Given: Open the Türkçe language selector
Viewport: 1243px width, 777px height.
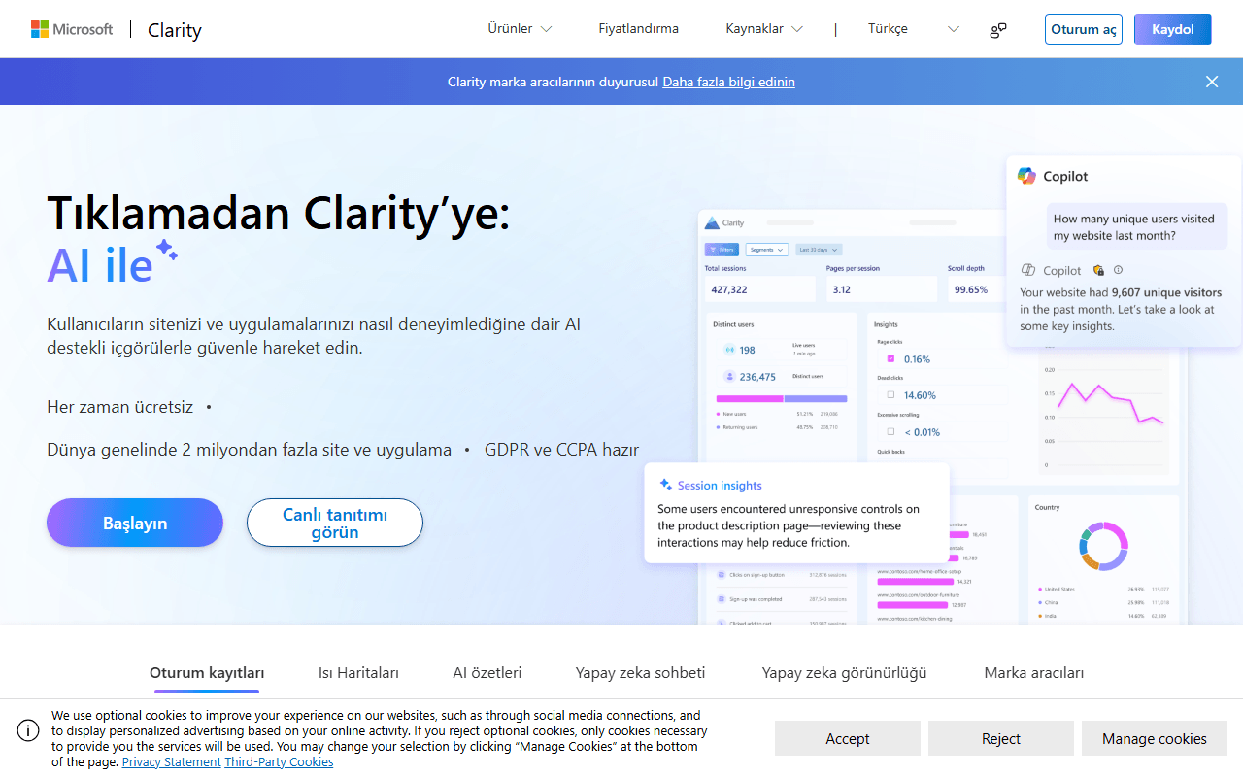Looking at the screenshot, I should [x=914, y=29].
